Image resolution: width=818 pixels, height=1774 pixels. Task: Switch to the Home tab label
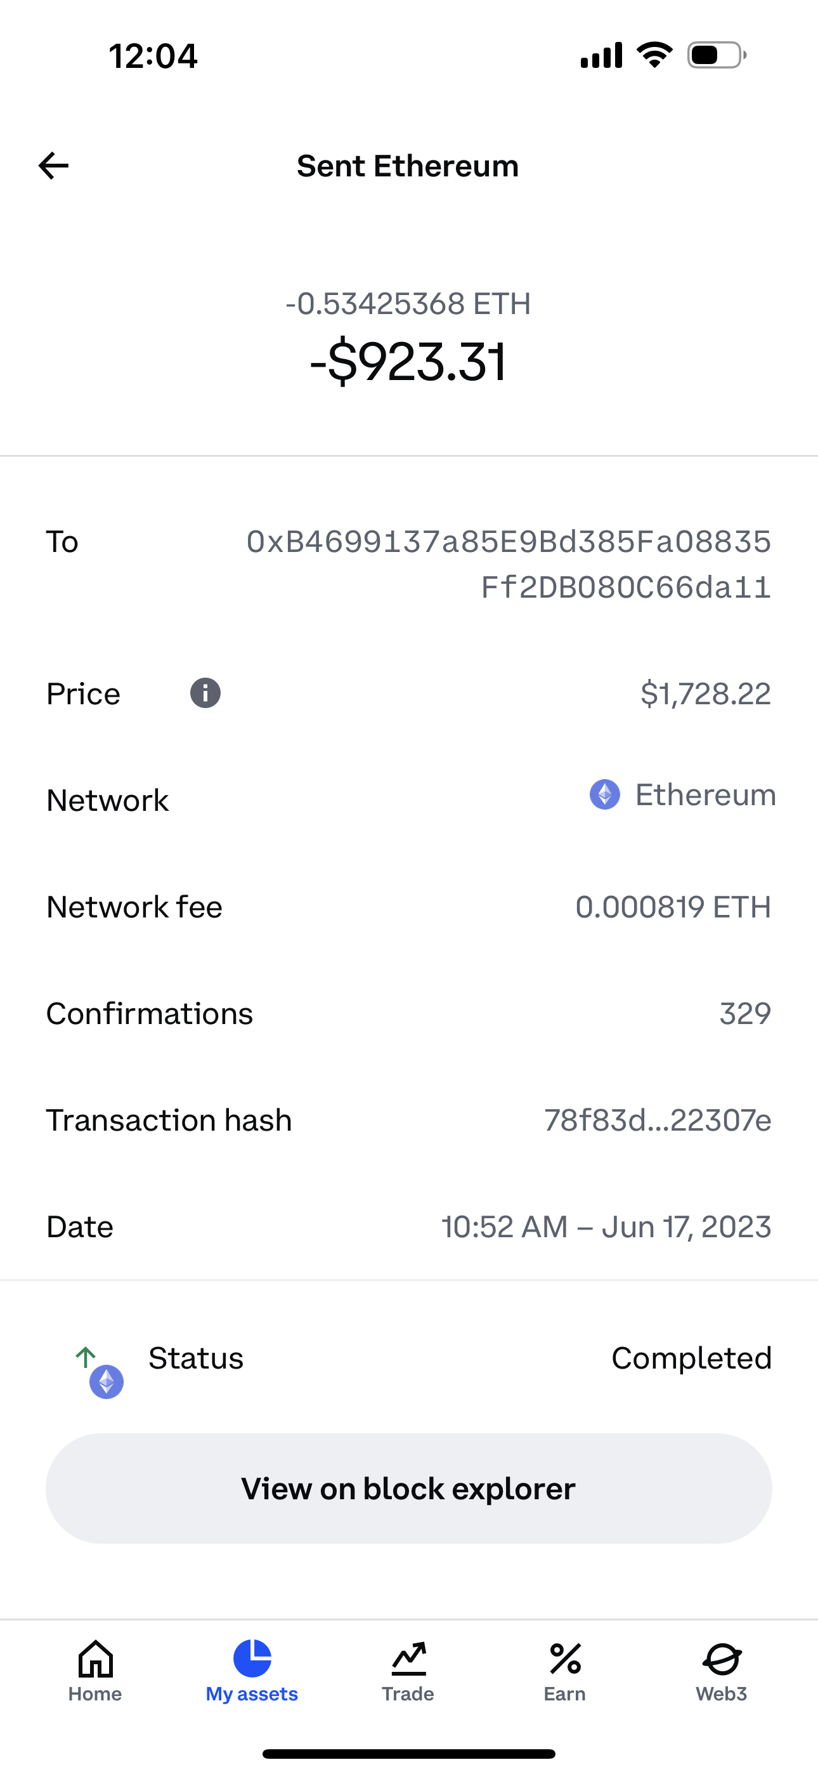(x=95, y=1694)
